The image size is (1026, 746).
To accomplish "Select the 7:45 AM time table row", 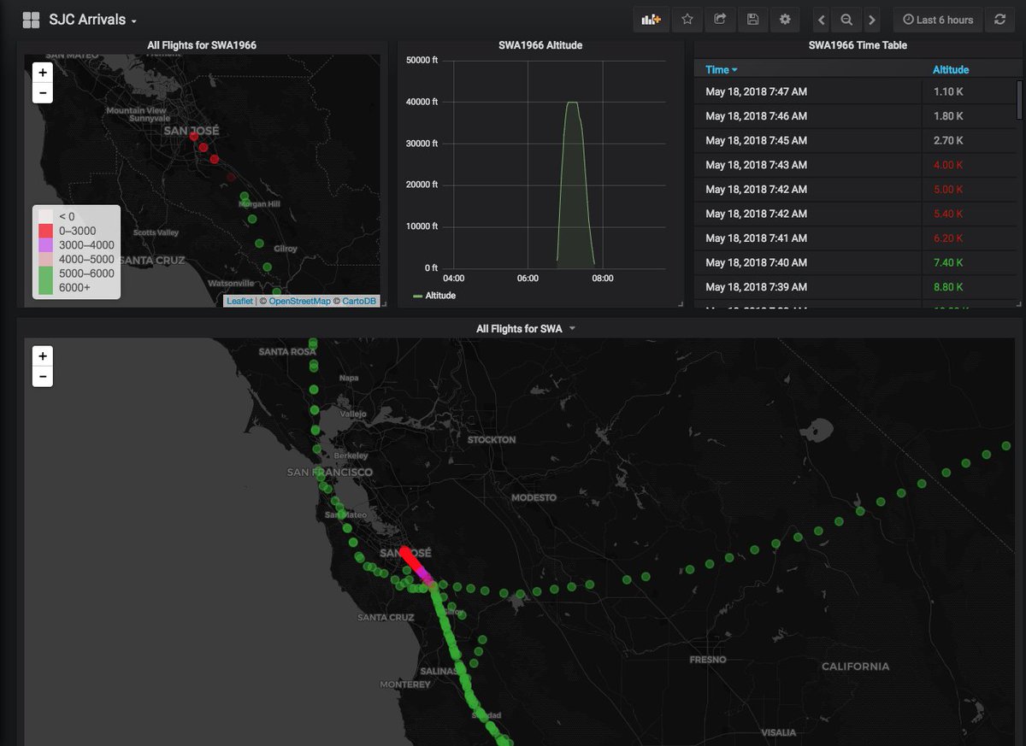I will [x=858, y=140].
